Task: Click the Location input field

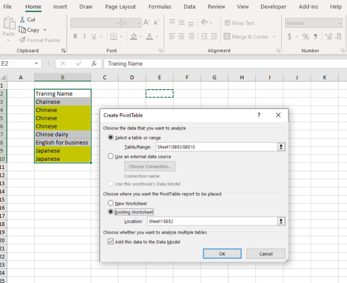Action: tap(212, 221)
